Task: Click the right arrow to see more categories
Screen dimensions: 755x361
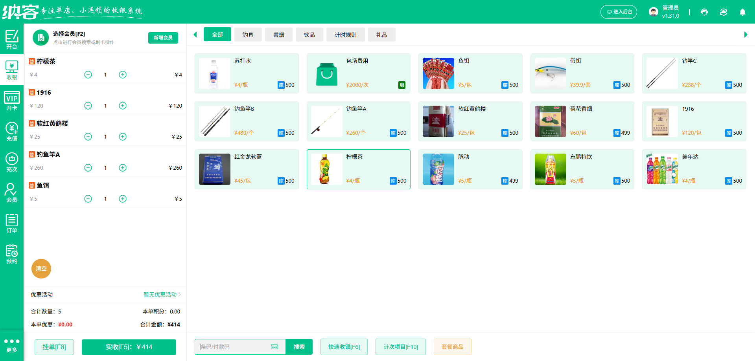Action: [x=745, y=35]
